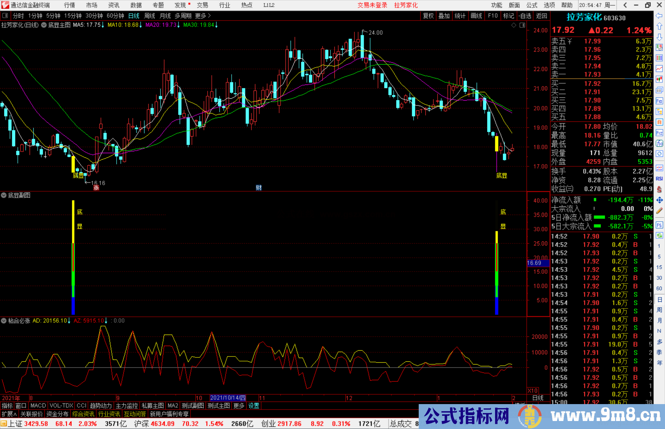Viewport: 665px width, 429px height.
Task: Click the 交易未登录 login link
Action: 373,5
